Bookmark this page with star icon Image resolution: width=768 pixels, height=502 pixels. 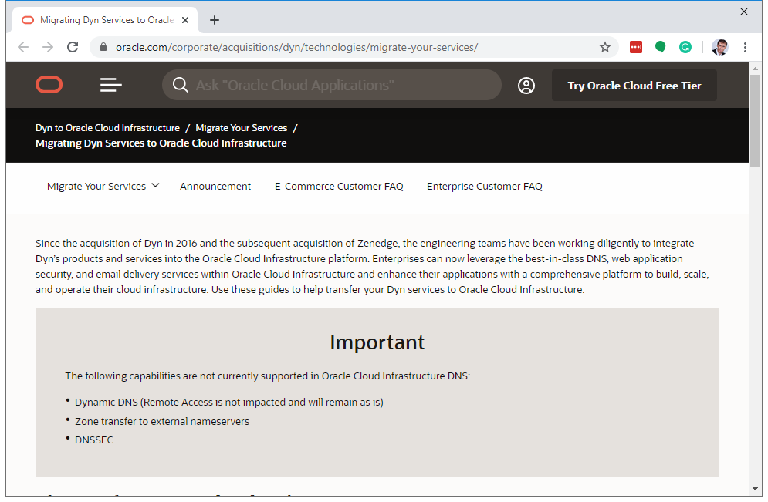click(x=605, y=47)
